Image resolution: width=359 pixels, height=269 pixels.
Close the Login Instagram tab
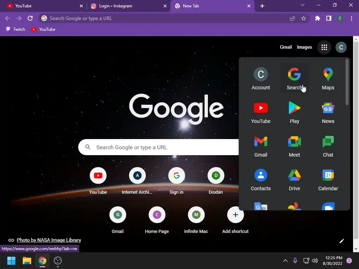click(x=165, y=6)
